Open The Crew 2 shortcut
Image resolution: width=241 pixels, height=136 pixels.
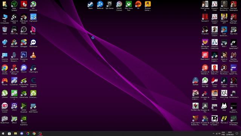point(224,120)
